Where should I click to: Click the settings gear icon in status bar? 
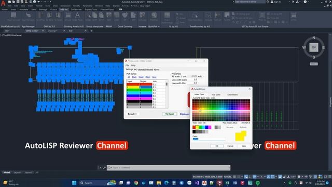(299, 177)
